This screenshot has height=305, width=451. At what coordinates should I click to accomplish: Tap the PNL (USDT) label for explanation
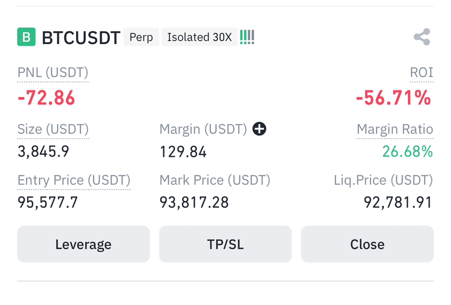tap(53, 72)
